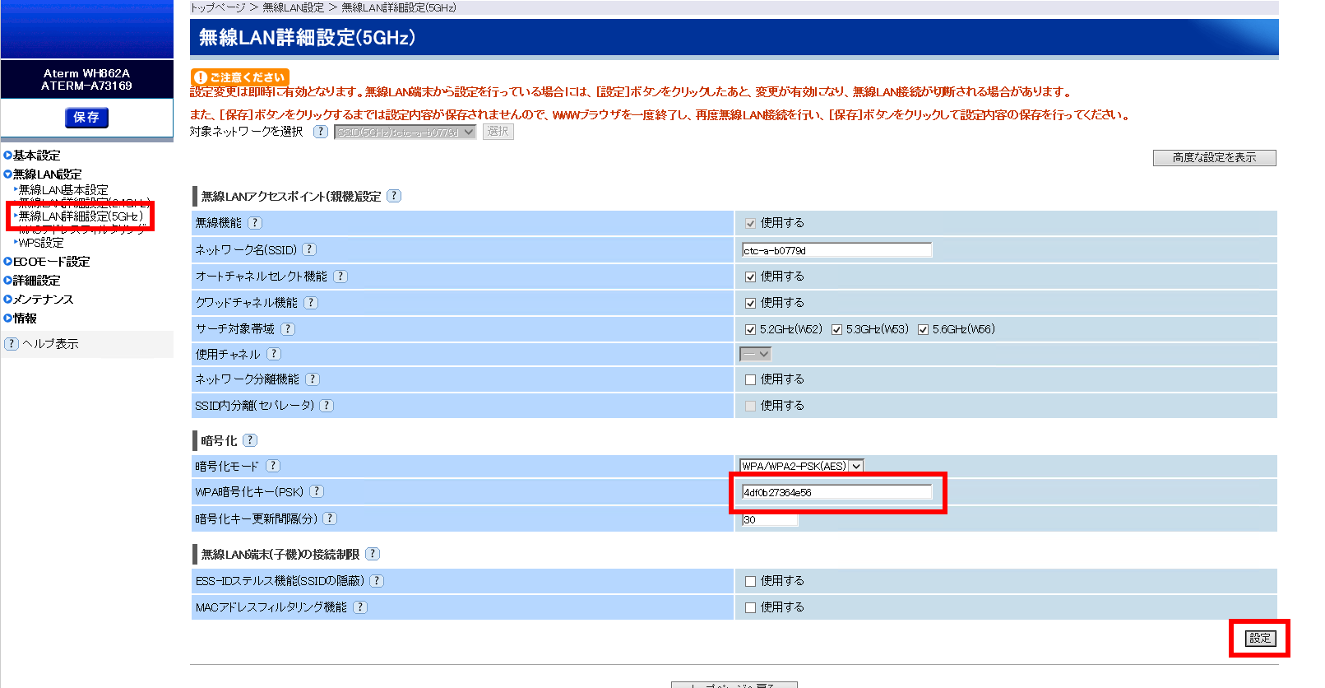This screenshot has width=1325, height=688.
Task: Open the 暗号化モード dropdown
Action: pos(801,466)
